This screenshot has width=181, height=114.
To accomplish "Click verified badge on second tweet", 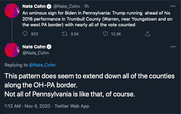I will pyautogui.click(x=49, y=47).
